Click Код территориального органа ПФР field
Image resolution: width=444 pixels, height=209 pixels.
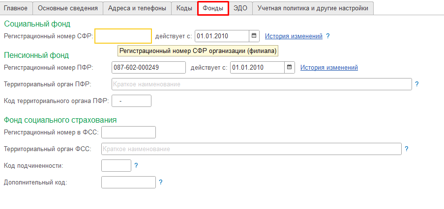(x=132, y=101)
